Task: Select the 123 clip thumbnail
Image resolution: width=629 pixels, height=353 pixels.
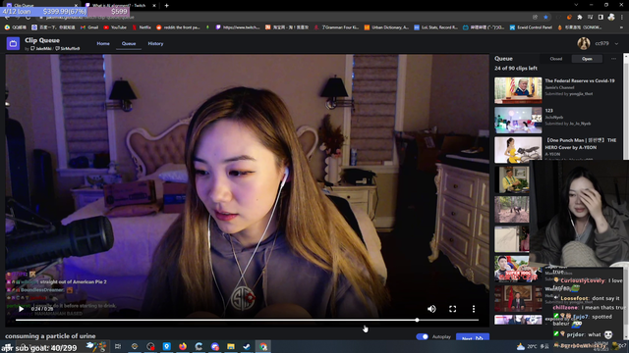Action: pos(518,120)
